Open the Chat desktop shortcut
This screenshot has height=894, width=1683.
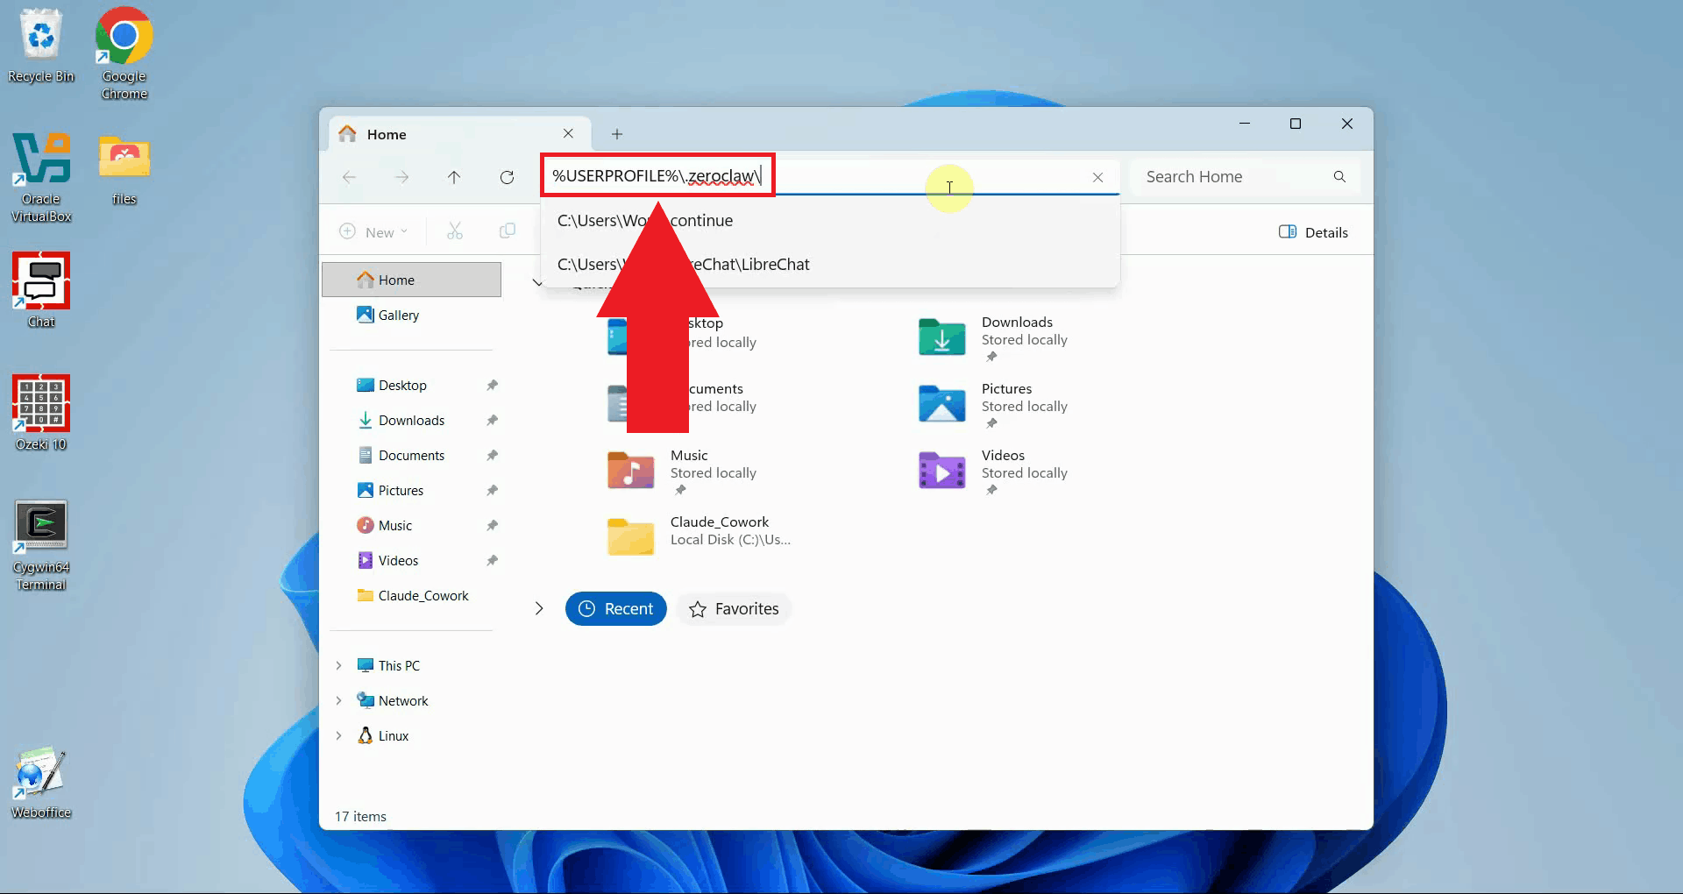pos(41,289)
